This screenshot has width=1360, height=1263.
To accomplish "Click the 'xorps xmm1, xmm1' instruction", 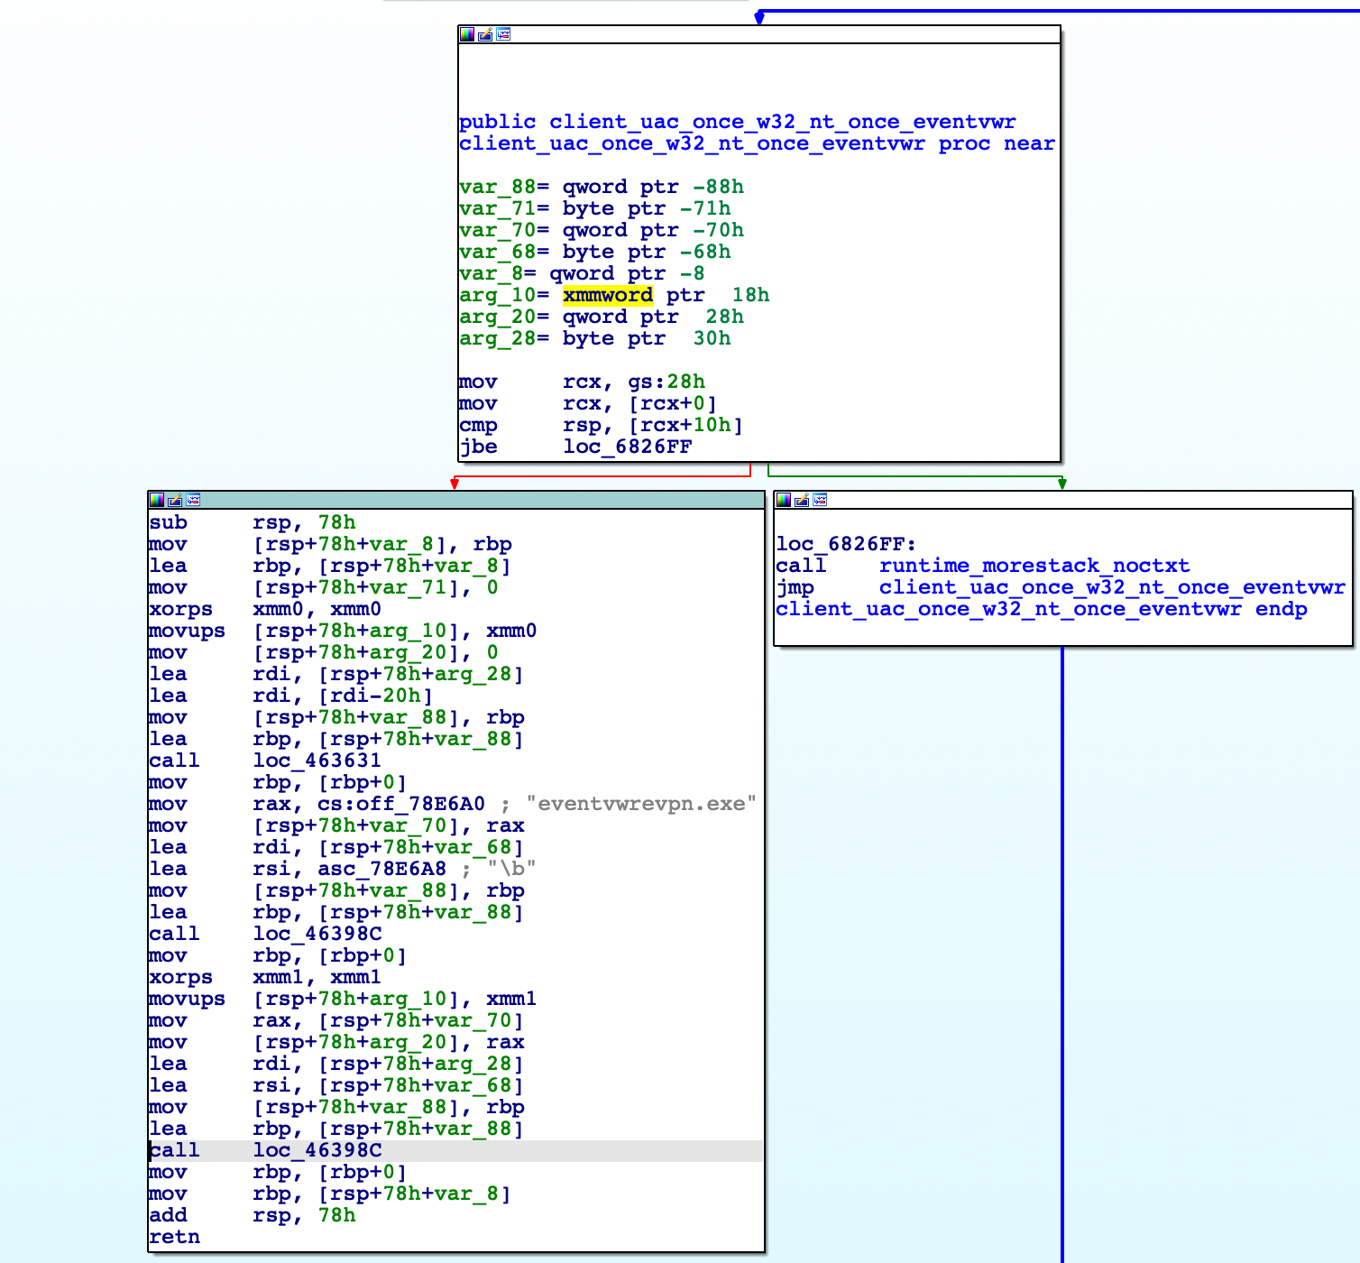I will coord(265,977).
